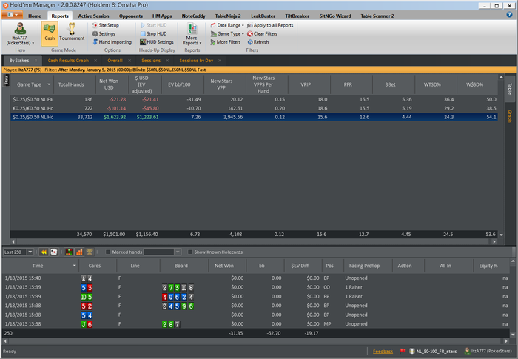Open the Game Type column dropdown arrow
518x359 pixels.
pos(49,84)
